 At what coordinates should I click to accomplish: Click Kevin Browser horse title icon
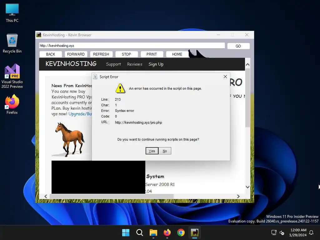tap(39, 35)
